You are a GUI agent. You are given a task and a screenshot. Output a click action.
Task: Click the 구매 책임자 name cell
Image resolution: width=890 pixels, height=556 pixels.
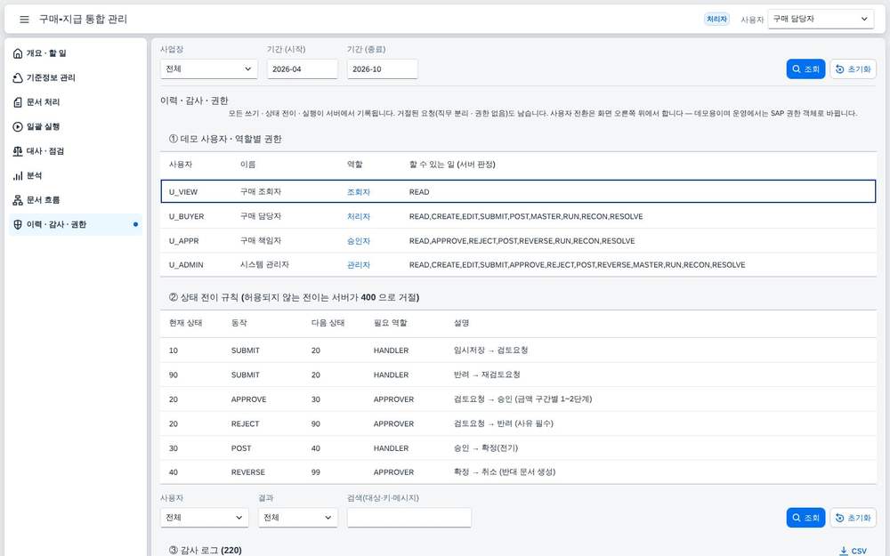click(x=261, y=240)
